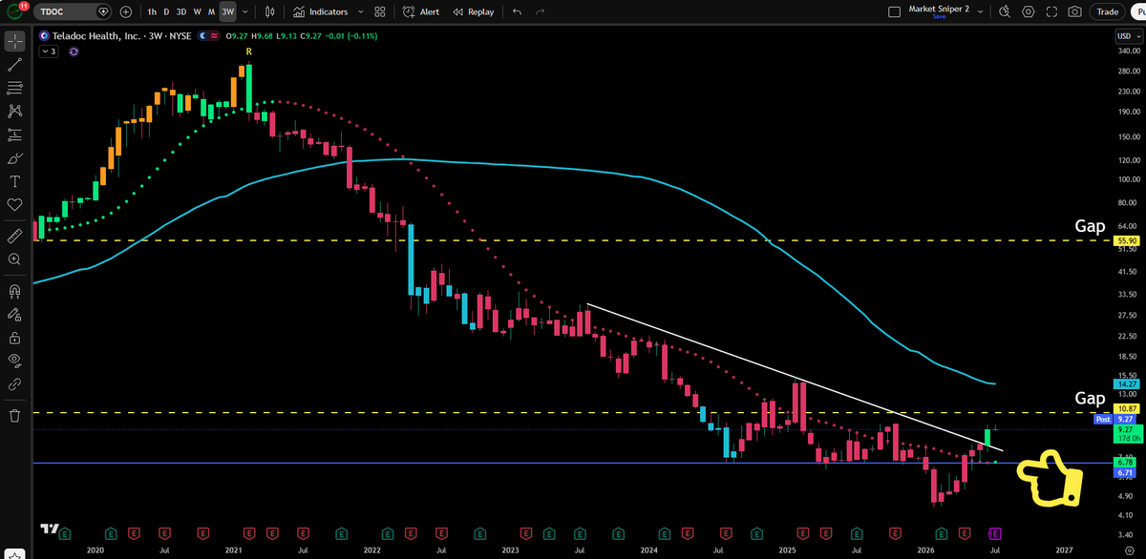Toggle lock all drawings
The height and width of the screenshot is (559, 1146).
14,338
